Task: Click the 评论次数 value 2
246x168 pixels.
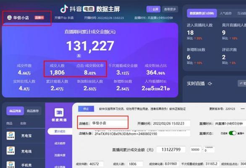Action: 224,57
